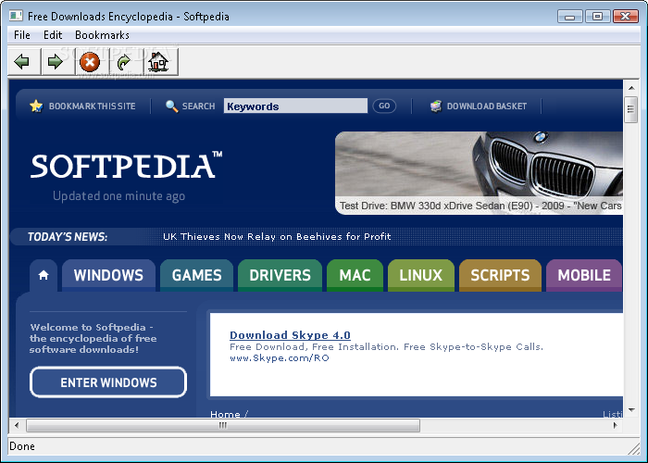648x463 pixels.
Task: Click the app icon in the title bar
Action: (16, 16)
